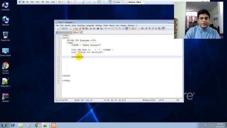Viewport: 227px width, 128px height.
Task: Open the Language menu
Action: (90, 25)
